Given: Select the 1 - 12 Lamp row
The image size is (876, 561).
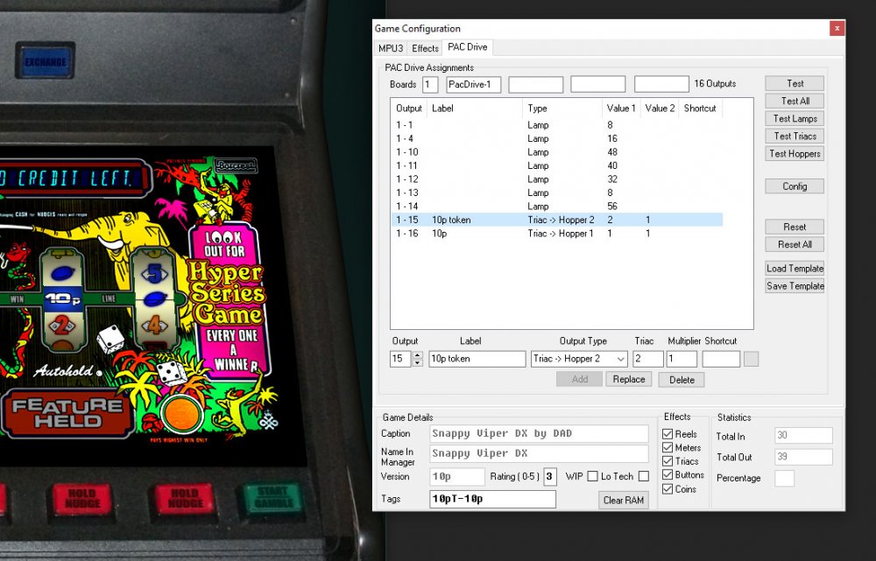Looking at the screenshot, I should click(x=556, y=179).
